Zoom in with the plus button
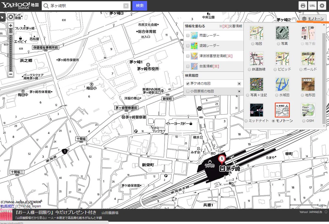Image resolution: width=329 pixels, height=224 pixels. click(10, 26)
